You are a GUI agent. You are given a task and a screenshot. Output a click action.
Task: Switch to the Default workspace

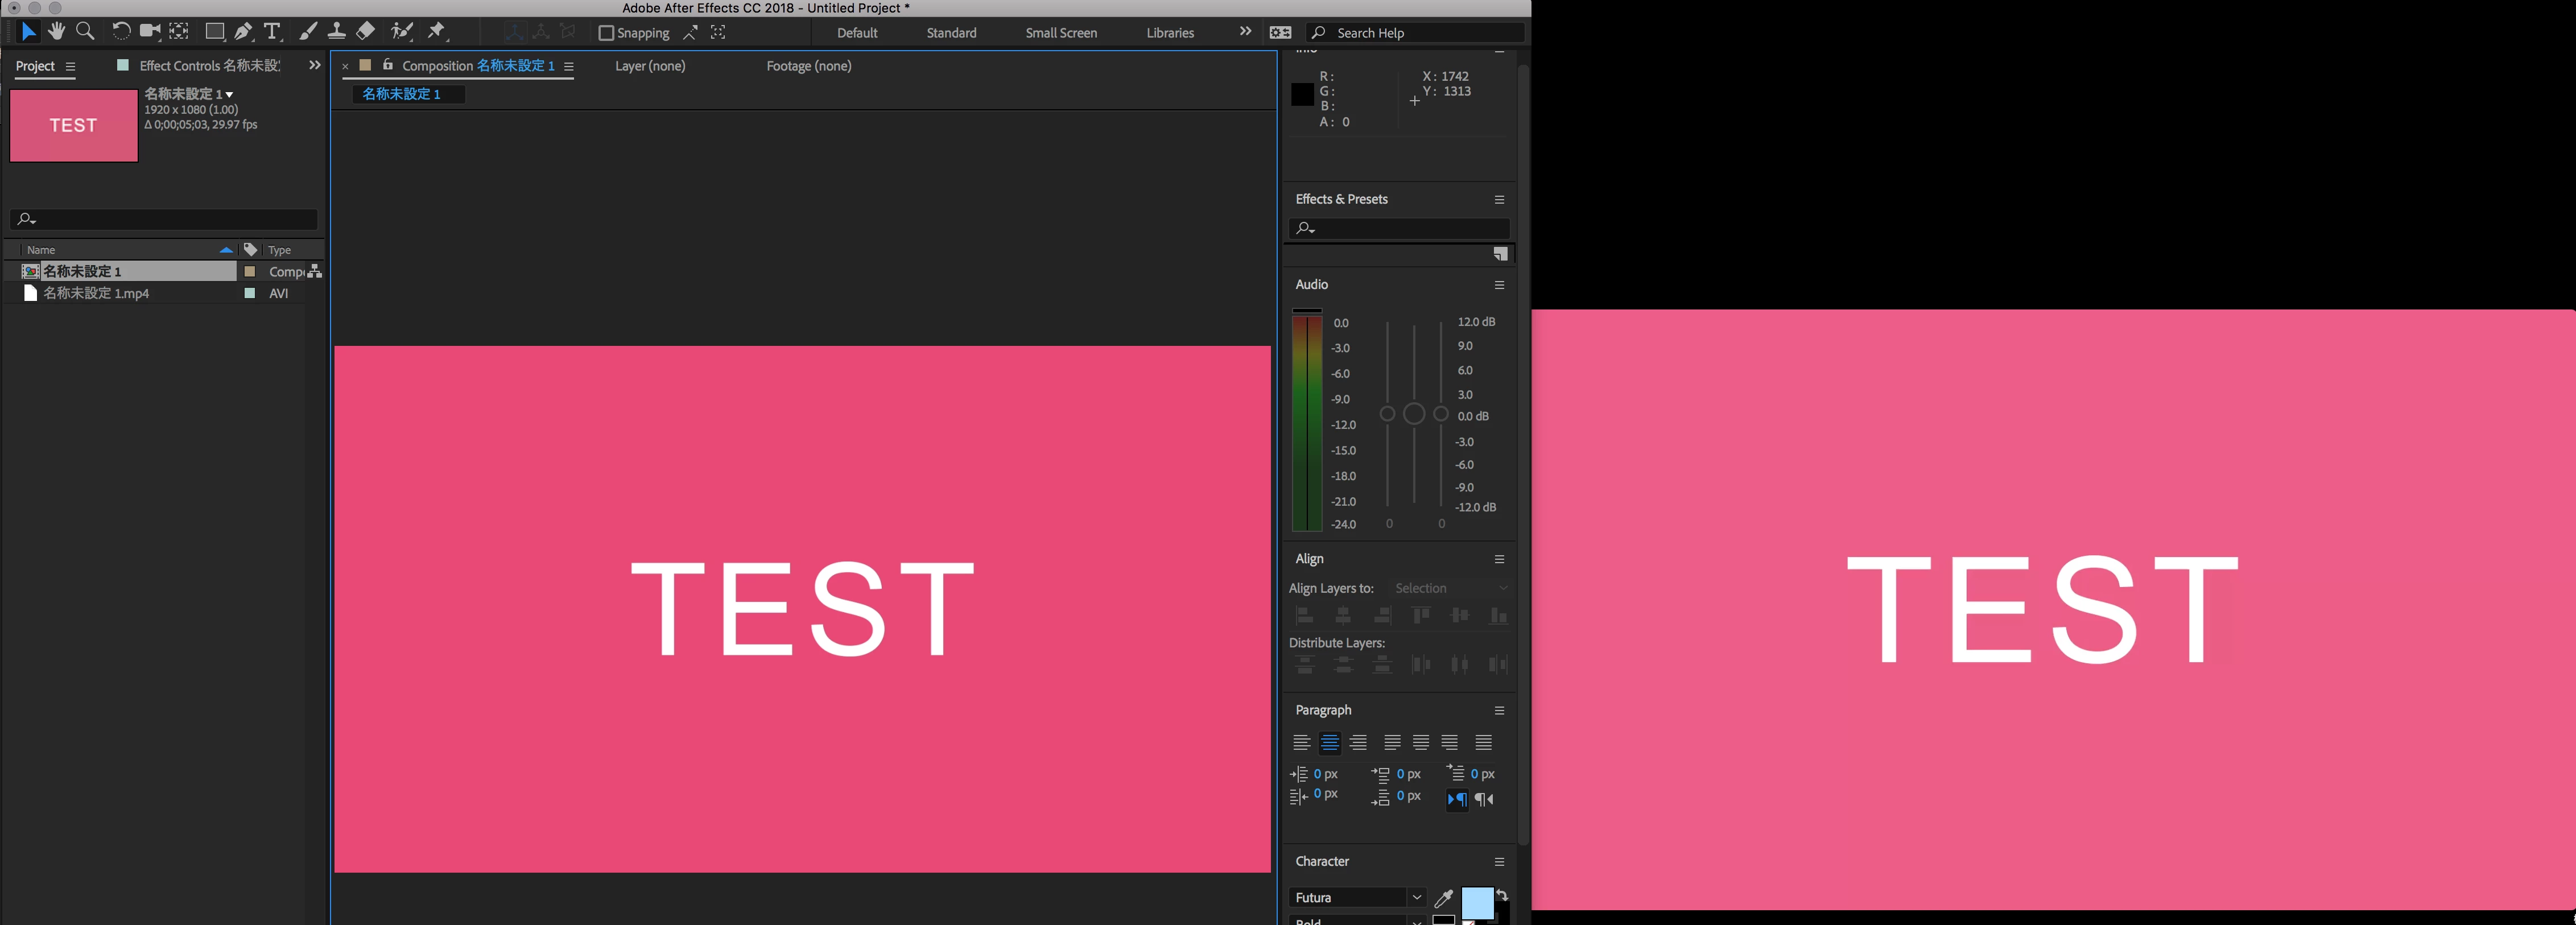(857, 33)
